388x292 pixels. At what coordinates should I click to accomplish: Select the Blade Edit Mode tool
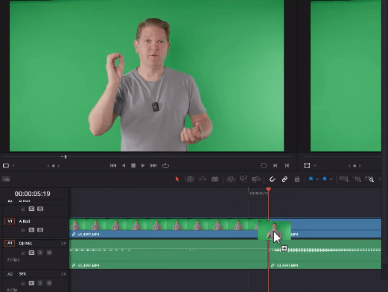pyautogui.click(x=215, y=179)
